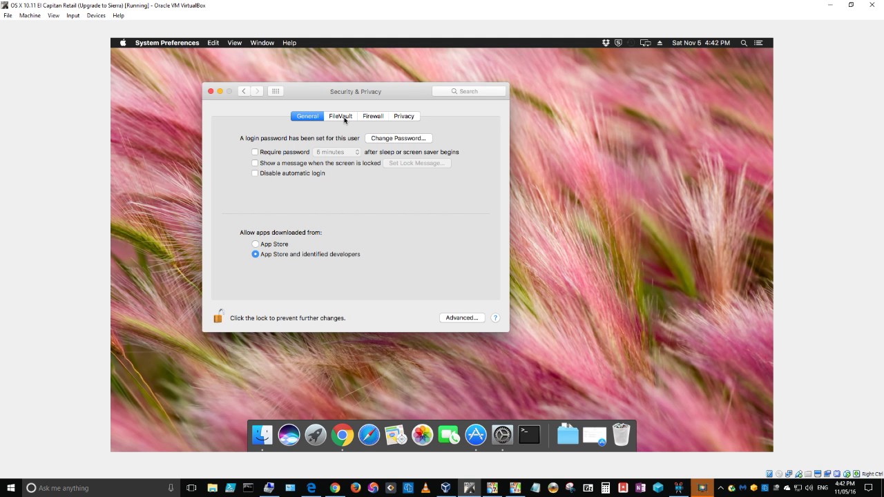Open VirtualBox Devices menu

(96, 15)
